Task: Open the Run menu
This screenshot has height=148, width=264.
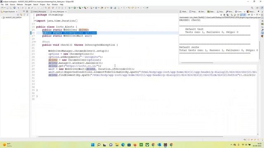Action: coord(49,5)
